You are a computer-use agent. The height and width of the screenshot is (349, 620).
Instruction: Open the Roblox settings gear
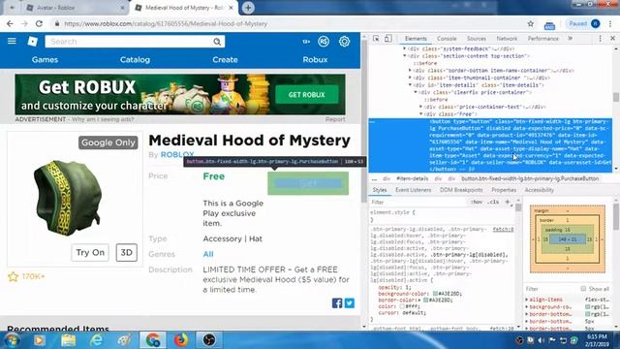tap(345, 41)
